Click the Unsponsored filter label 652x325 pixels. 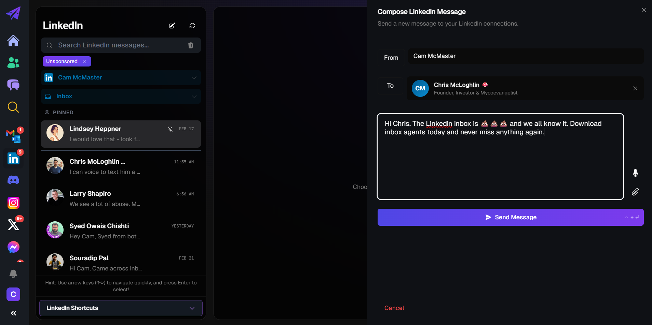[x=62, y=61]
